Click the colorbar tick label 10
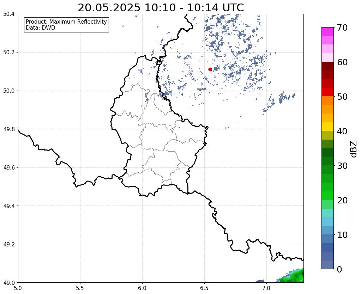 tap(342, 235)
